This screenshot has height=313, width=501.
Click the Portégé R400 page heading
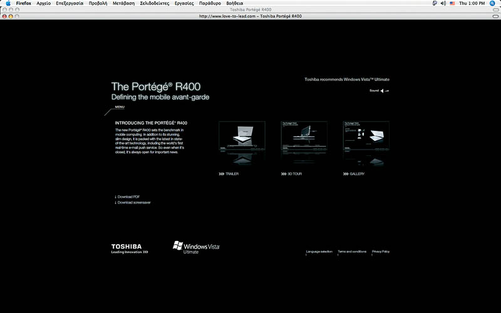point(156,86)
